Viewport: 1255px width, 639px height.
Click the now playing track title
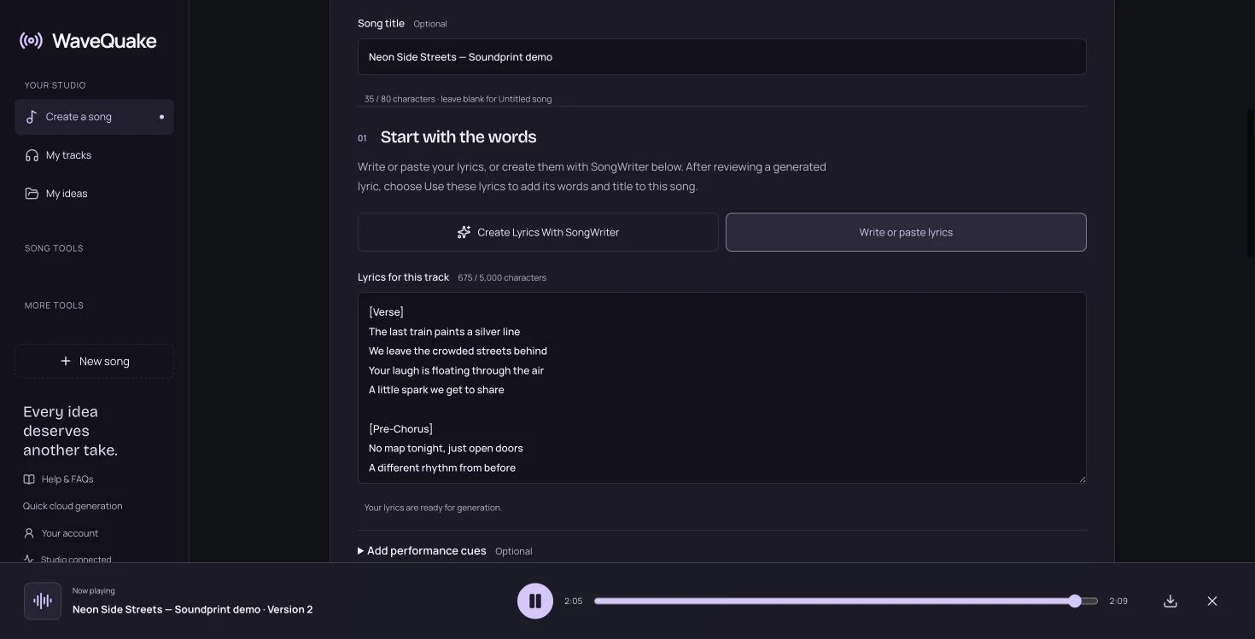192,609
